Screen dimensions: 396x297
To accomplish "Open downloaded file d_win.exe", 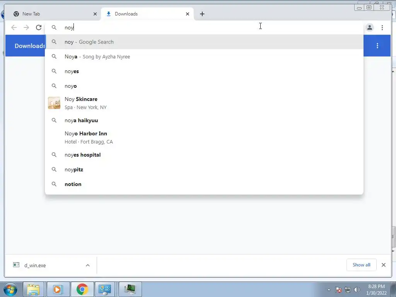I will [x=35, y=265].
